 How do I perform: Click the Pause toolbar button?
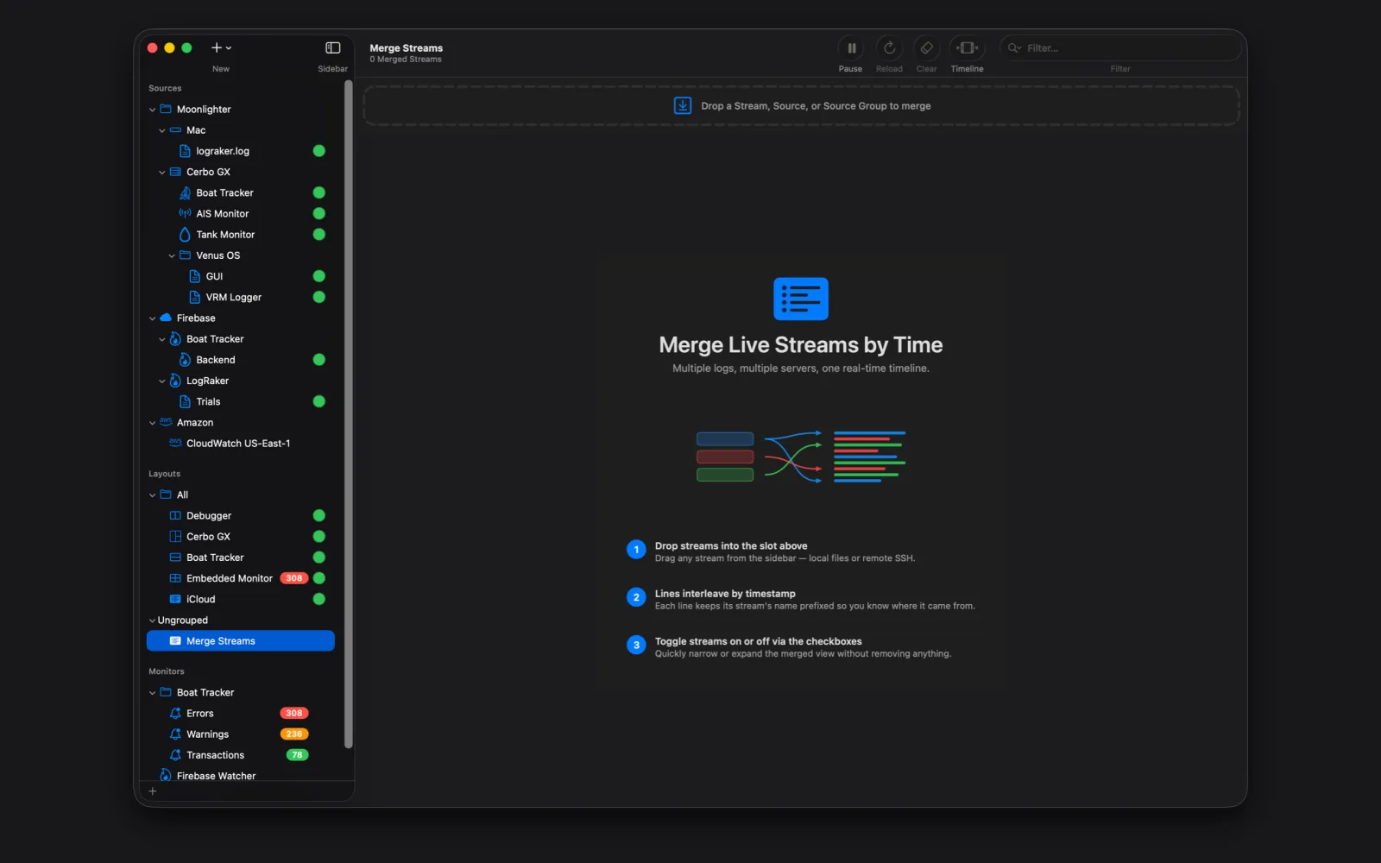pyautogui.click(x=850, y=48)
